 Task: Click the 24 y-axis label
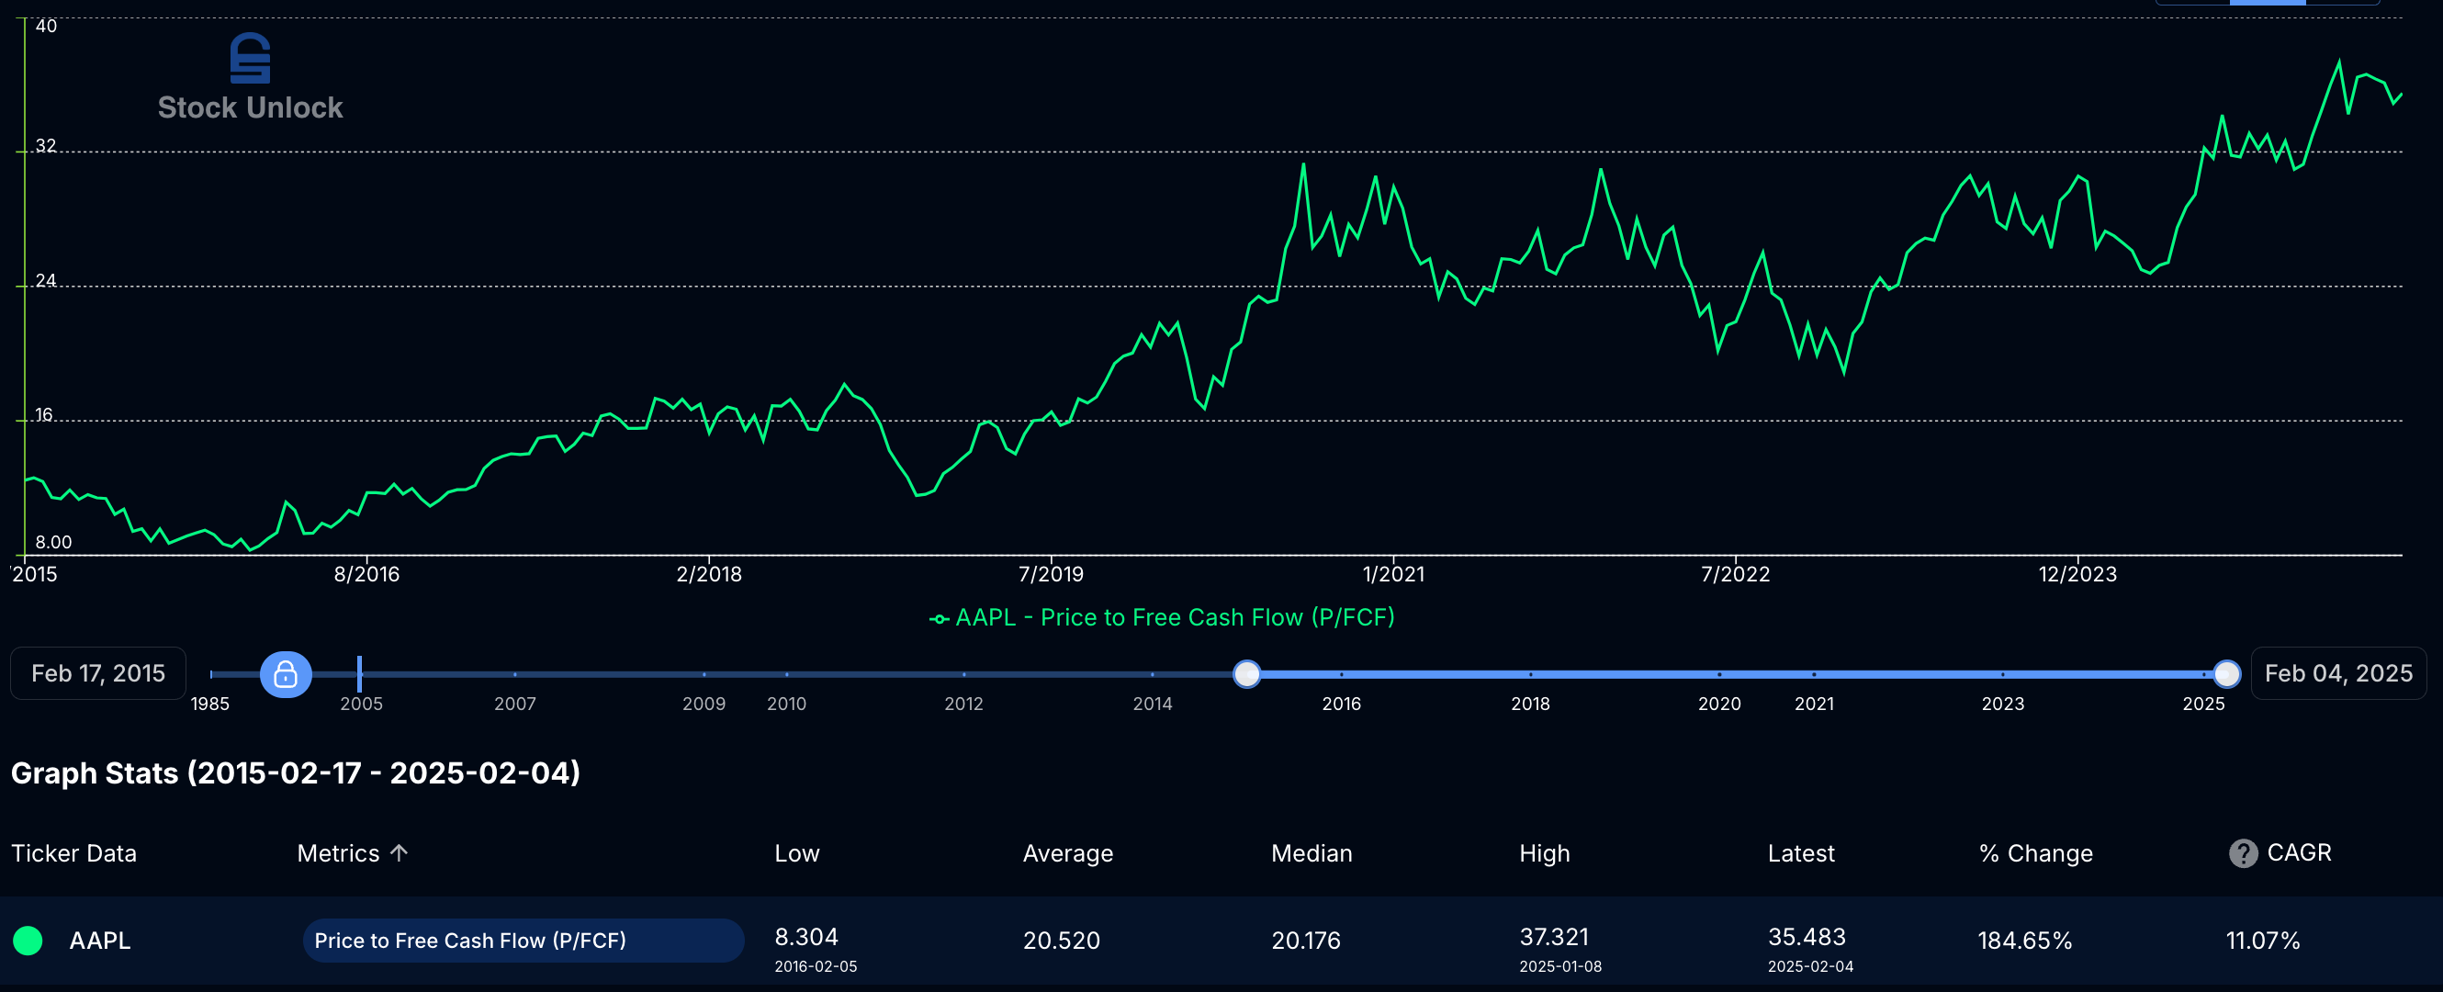(x=46, y=281)
